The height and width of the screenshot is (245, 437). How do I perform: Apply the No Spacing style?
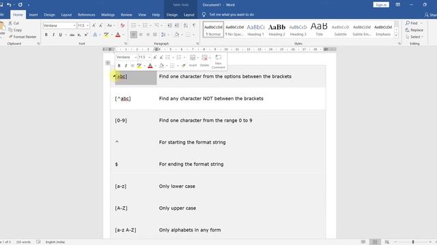[234, 29]
